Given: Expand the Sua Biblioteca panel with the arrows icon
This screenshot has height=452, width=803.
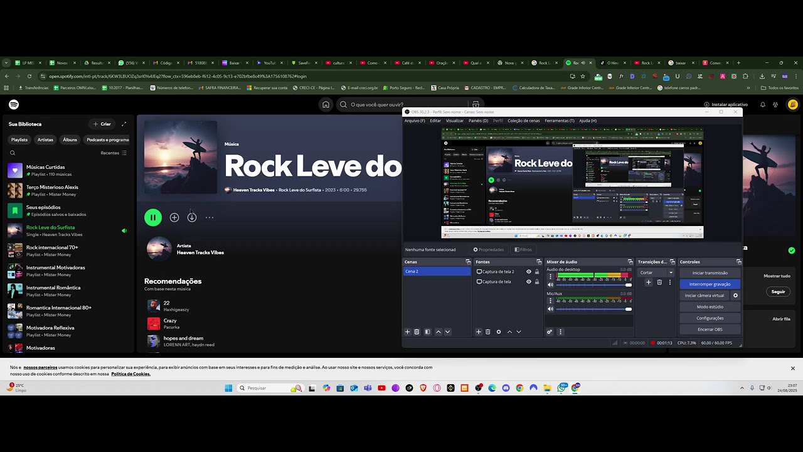Looking at the screenshot, I should click(x=124, y=124).
